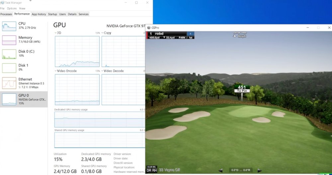Switch to the App history tab
332x175 pixels.
tap(39, 14)
